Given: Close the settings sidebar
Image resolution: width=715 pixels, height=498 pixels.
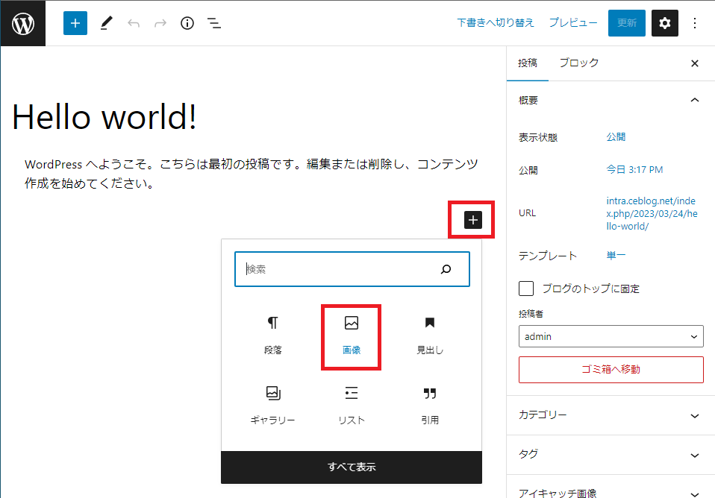Looking at the screenshot, I should 695,63.
